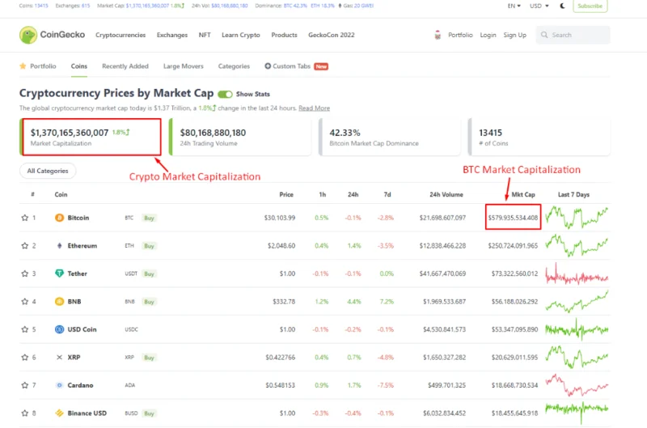Click the plus icon on Custom Tabs

click(x=268, y=66)
